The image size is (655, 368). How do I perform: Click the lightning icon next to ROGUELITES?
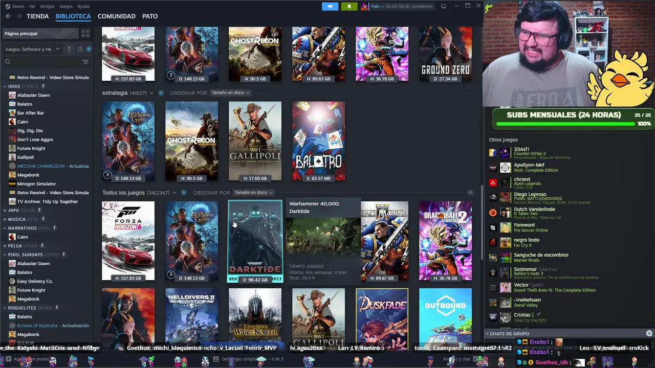point(56,308)
